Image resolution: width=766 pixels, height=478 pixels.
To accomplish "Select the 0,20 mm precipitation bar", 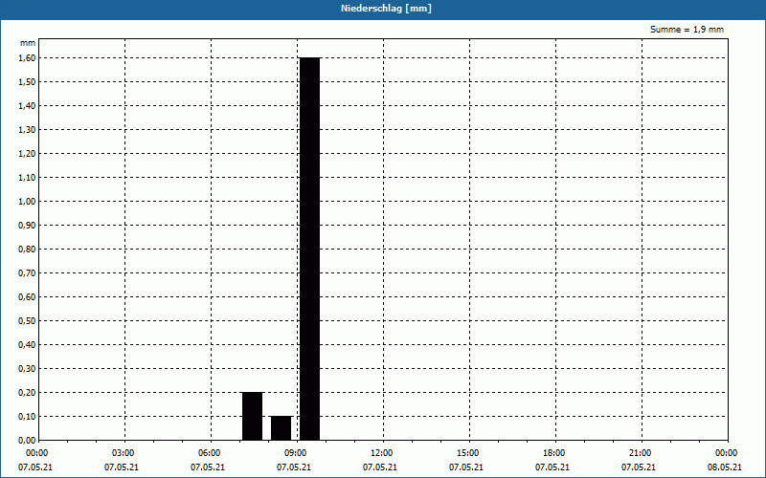I will (252, 416).
